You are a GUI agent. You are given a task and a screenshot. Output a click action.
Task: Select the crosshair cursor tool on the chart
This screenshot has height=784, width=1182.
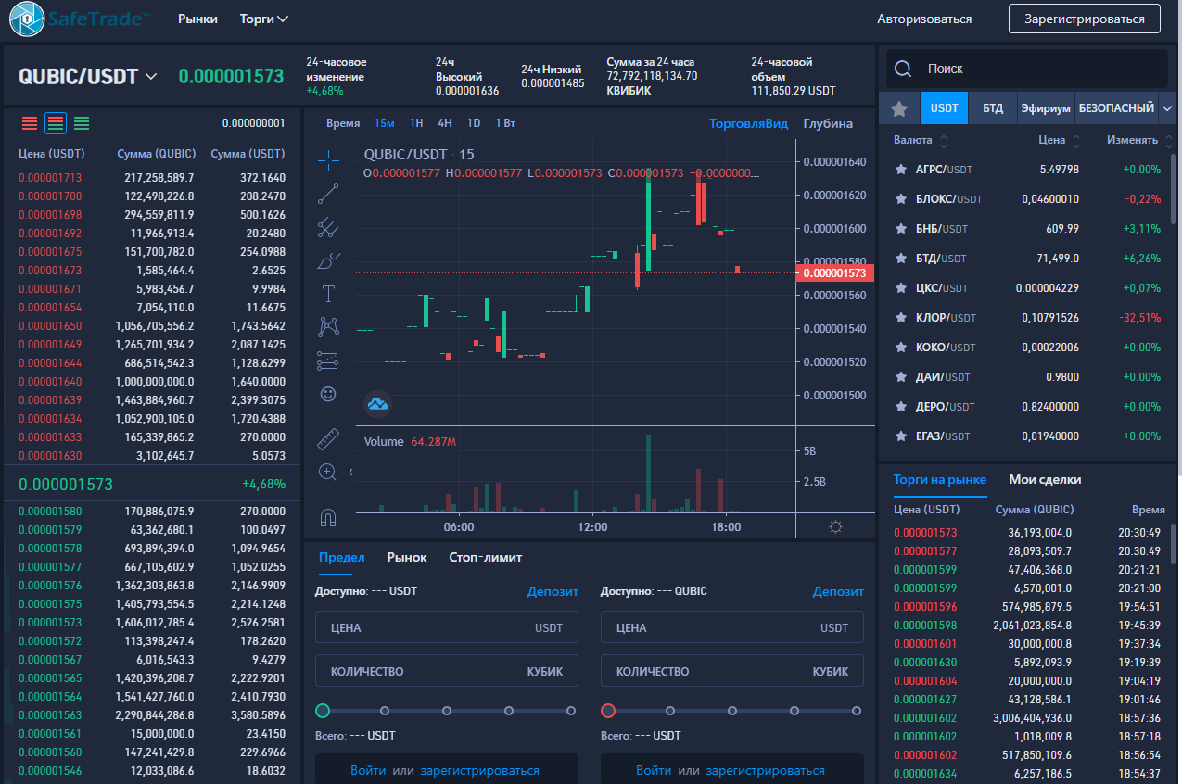click(327, 159)
